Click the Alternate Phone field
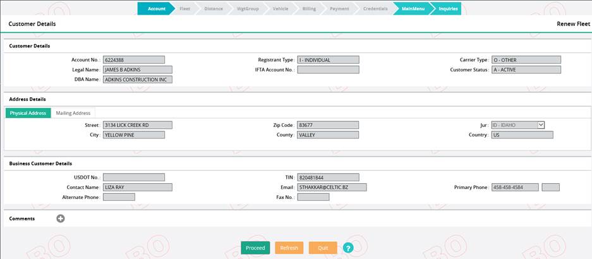The width and height of the screenshot is (592, 259). coord(119,197)
